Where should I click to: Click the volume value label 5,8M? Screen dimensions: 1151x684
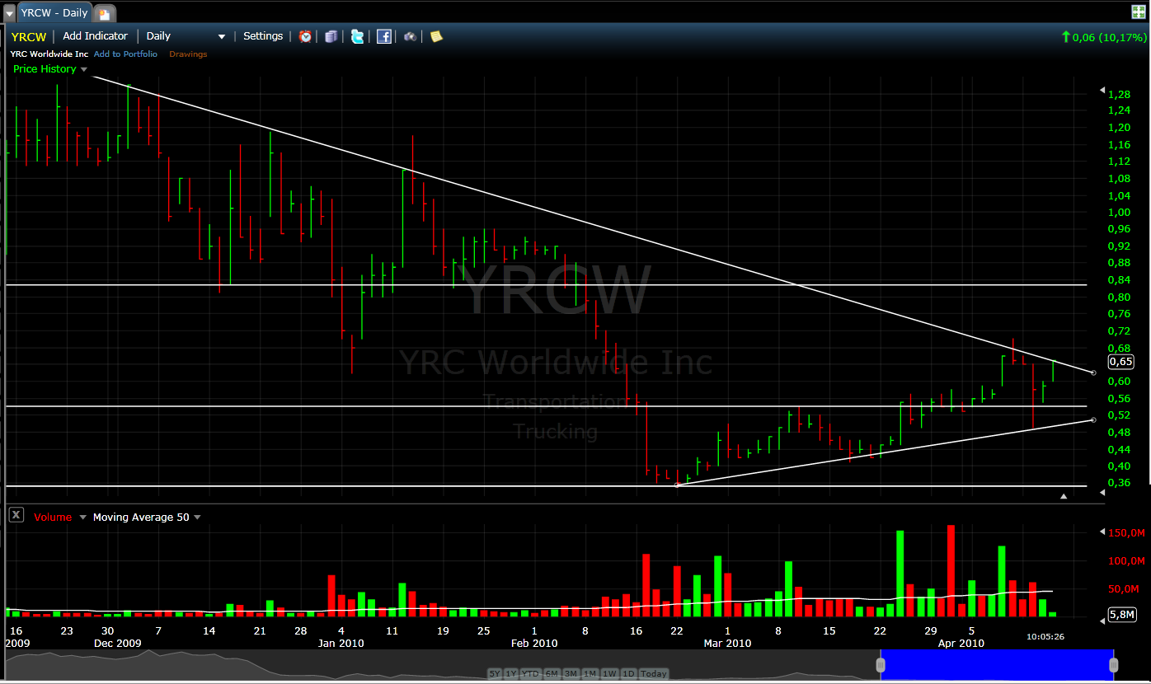pyautogui.click(x=1122, y=614)
